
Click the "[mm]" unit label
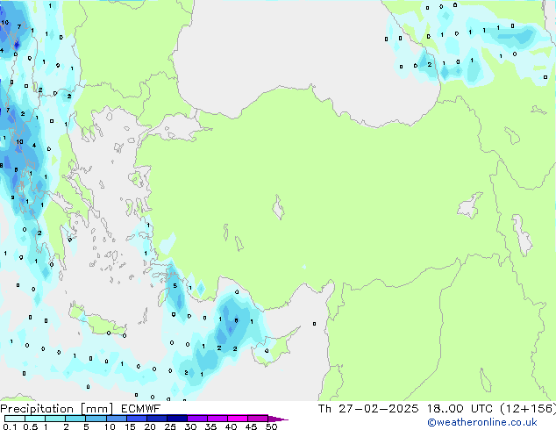(x=96, y=409)
